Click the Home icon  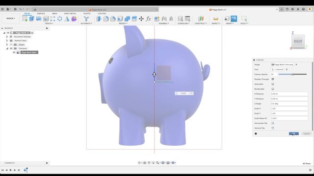click(35, 9)
